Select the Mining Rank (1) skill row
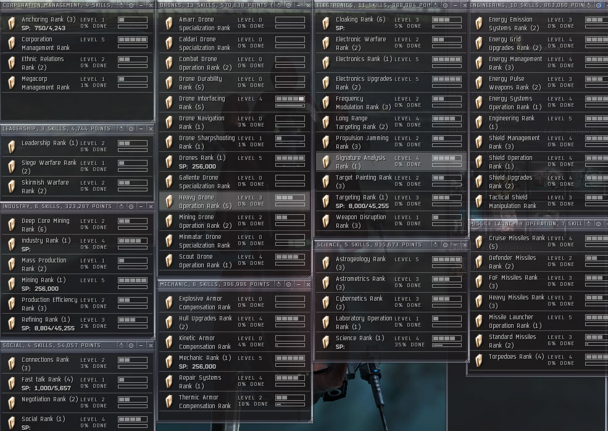 (78, 284)
